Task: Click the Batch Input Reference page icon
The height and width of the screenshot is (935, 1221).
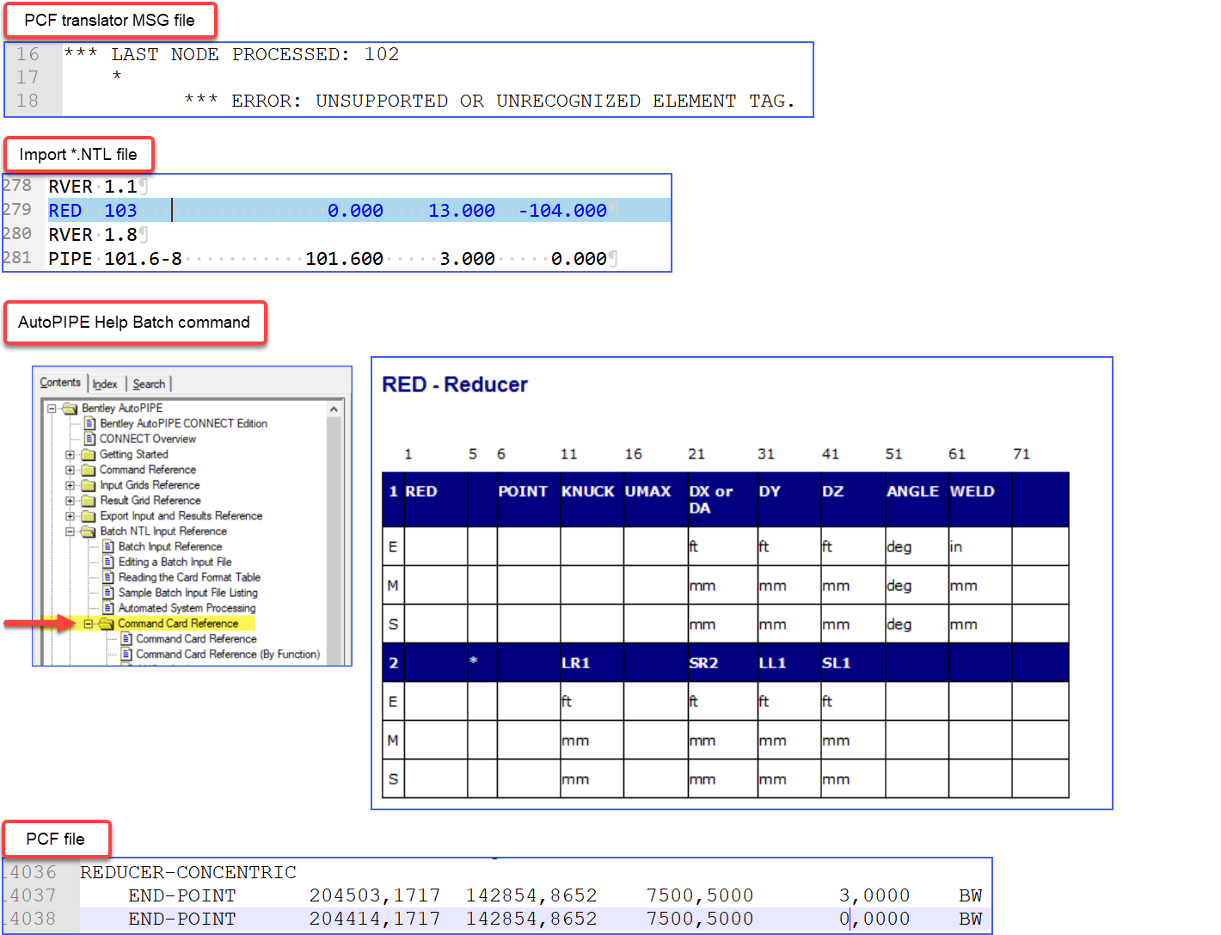Action: point(108,546)
